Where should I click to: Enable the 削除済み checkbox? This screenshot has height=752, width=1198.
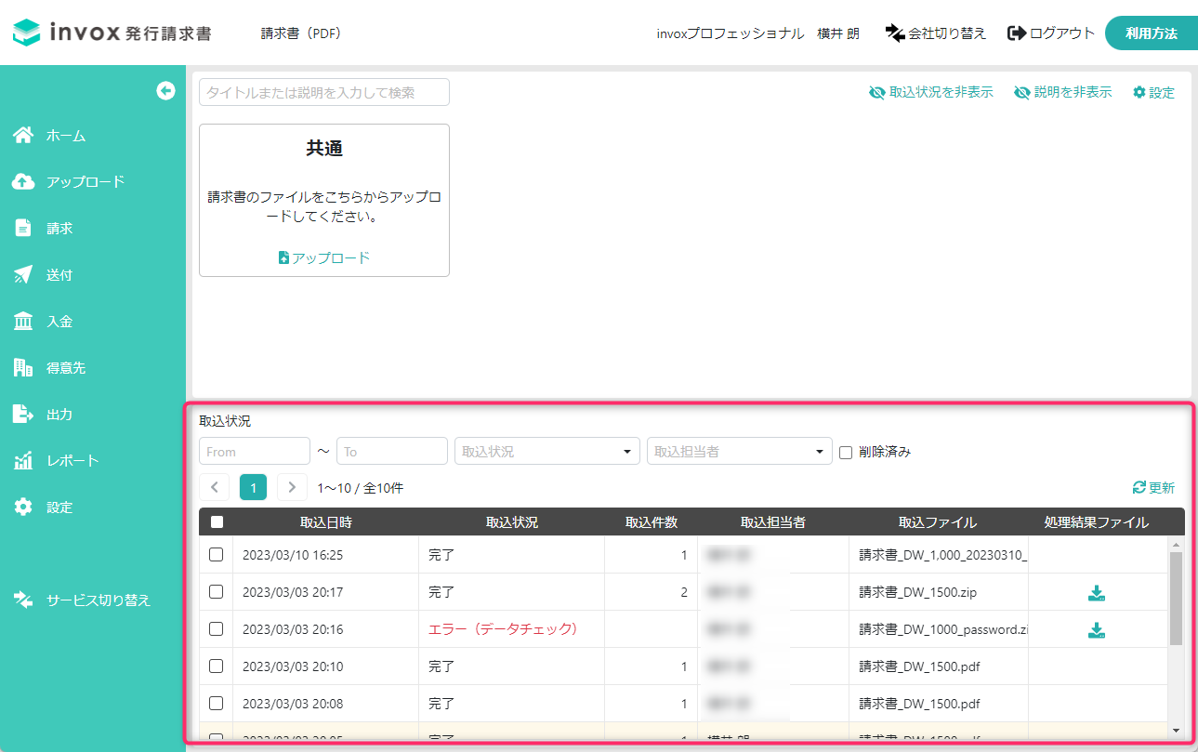[845, 452]
